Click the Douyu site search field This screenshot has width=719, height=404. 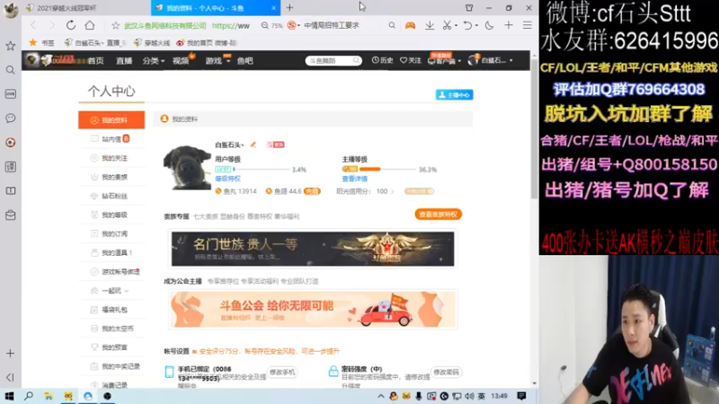(x=333, y=60)
